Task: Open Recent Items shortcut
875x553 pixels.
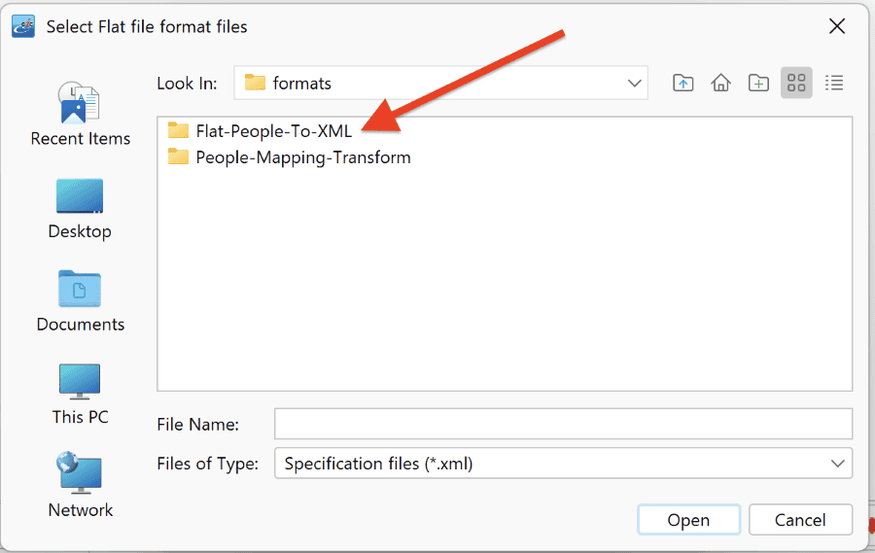Action: click(x=81, y=114)
